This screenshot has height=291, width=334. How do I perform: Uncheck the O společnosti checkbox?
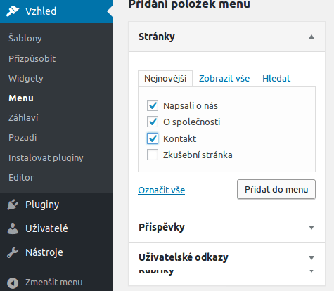(153, 122)
